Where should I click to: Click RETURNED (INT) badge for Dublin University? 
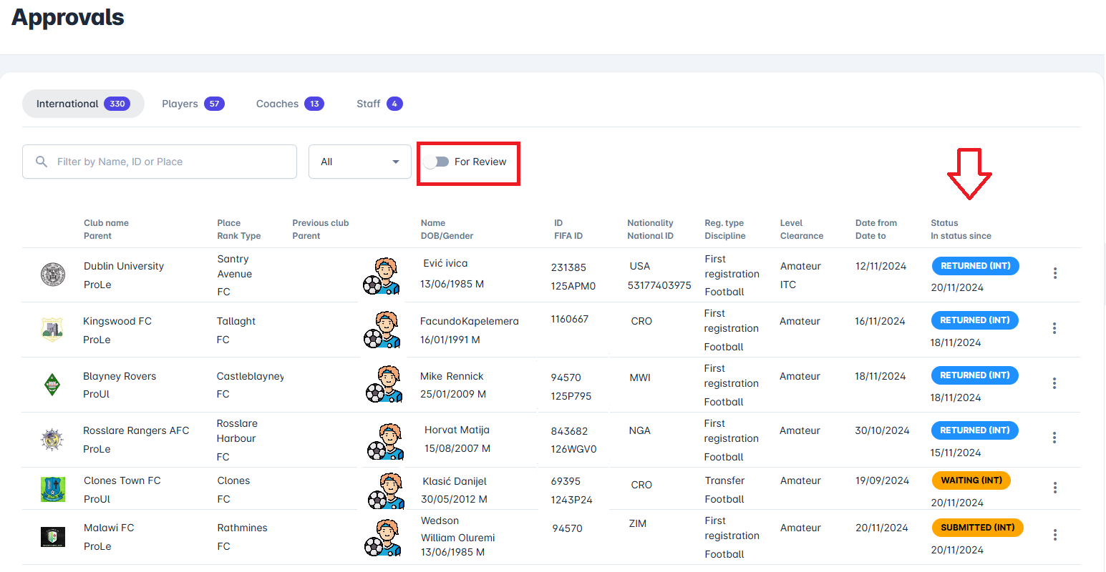click(975, 266)
